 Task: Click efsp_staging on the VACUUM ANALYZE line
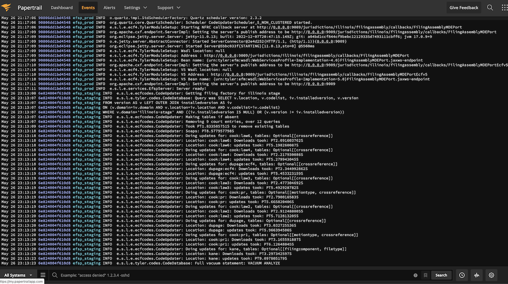86,263
